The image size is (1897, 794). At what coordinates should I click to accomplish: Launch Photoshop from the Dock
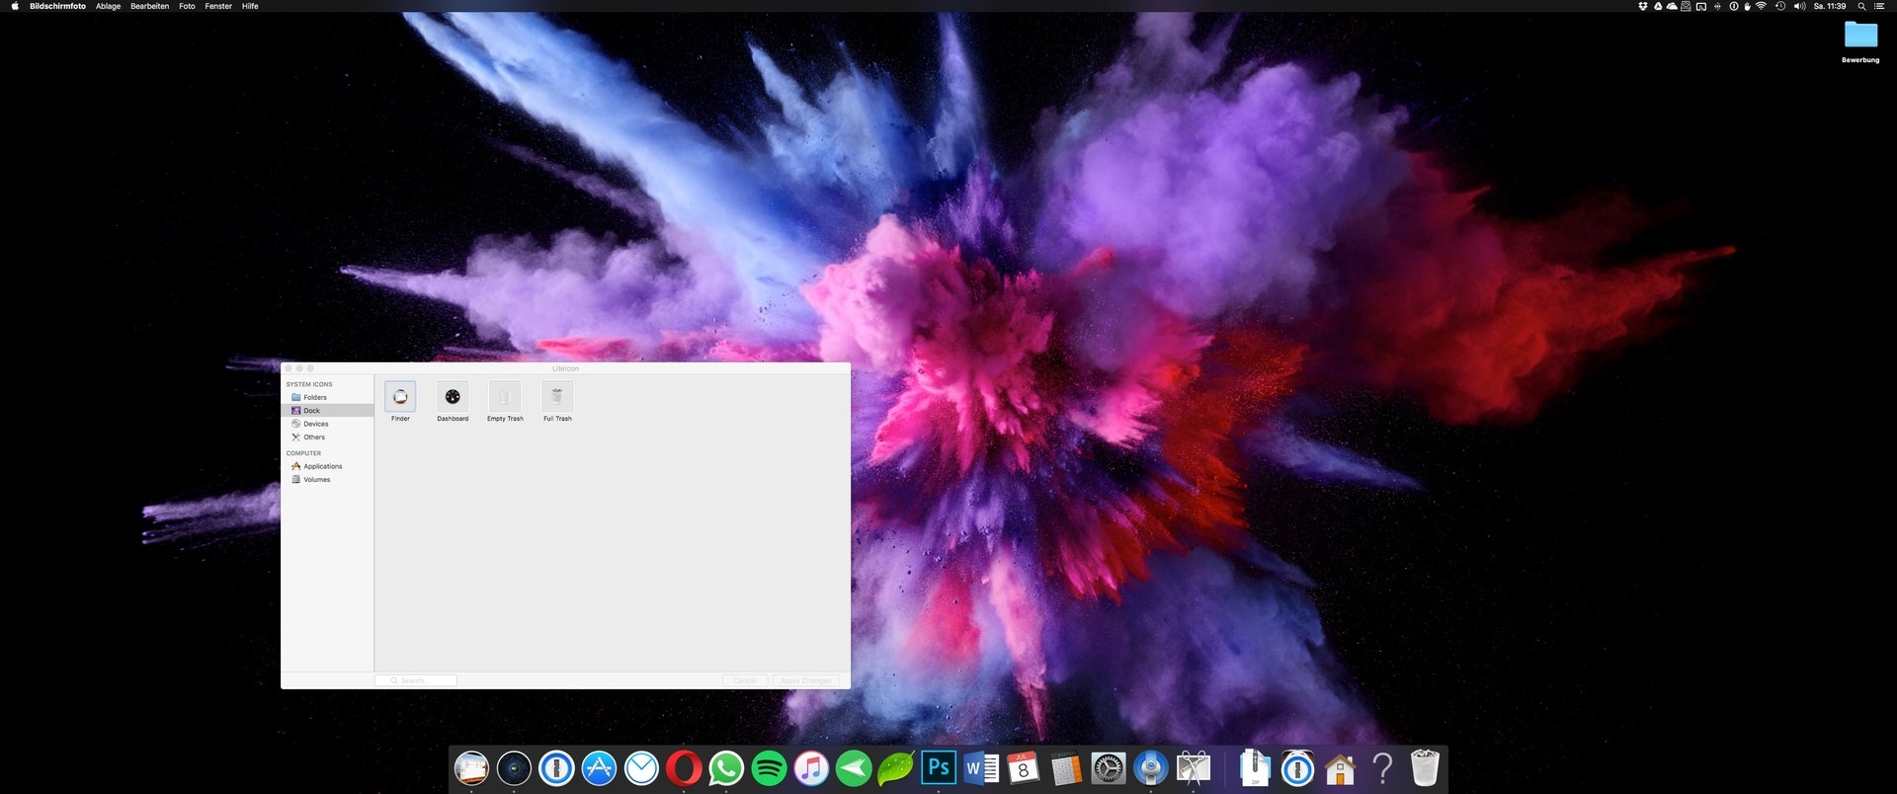939,768
